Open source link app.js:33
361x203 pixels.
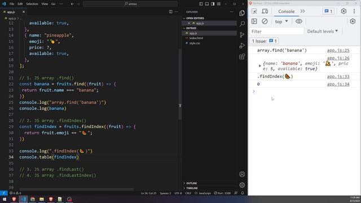(338, 77)
